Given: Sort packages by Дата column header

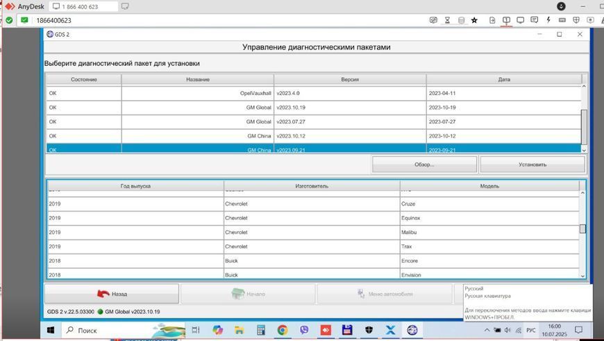Looking at the screenshot, I should pyautogui.click(x=504, y=79).
